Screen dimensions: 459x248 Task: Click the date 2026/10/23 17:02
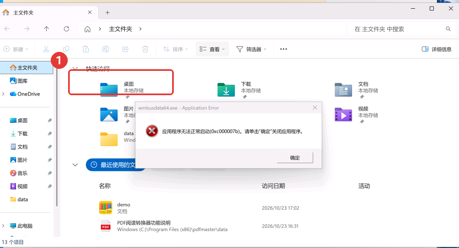pyautogui.click(x=280, y=208)
